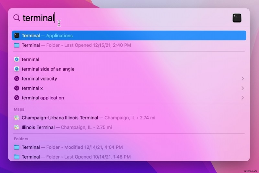The height and width of the screenshot is (173, 259).
Task: Open Terminal folder last opened 10/14/21
Action: click(x=129, y=157)
